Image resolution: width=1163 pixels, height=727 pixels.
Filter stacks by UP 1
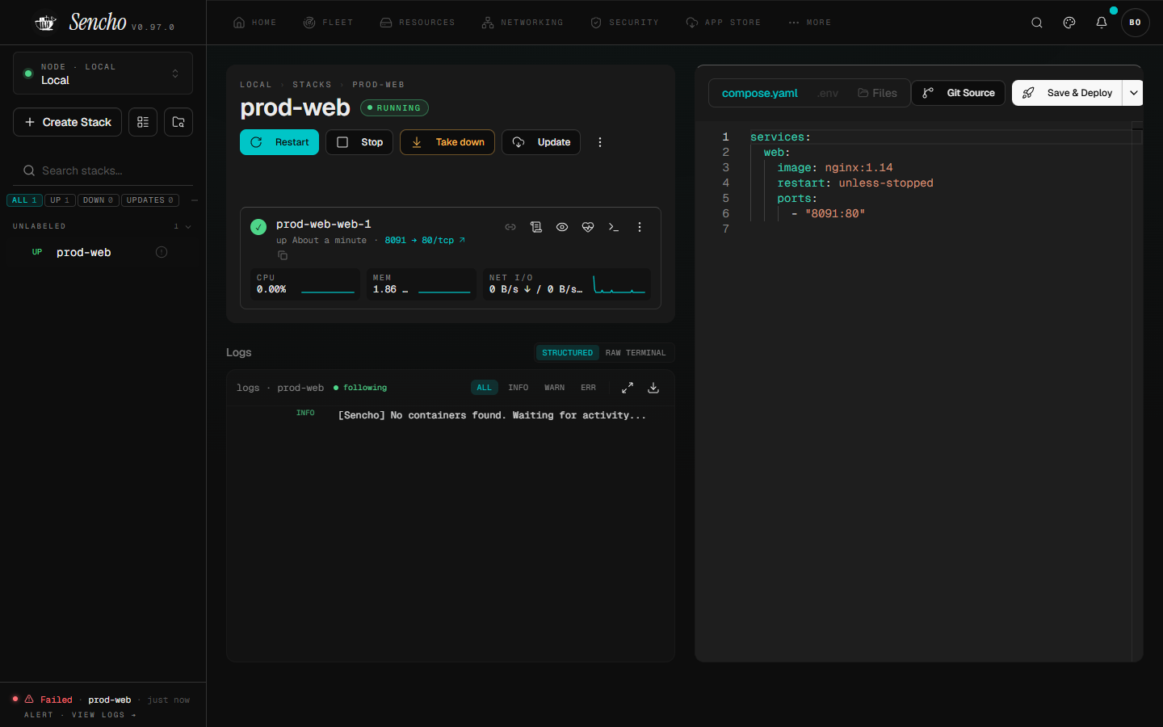point(60,200)
